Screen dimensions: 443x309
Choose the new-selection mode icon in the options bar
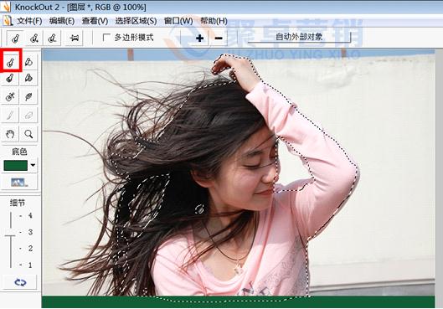coord(16,38)
